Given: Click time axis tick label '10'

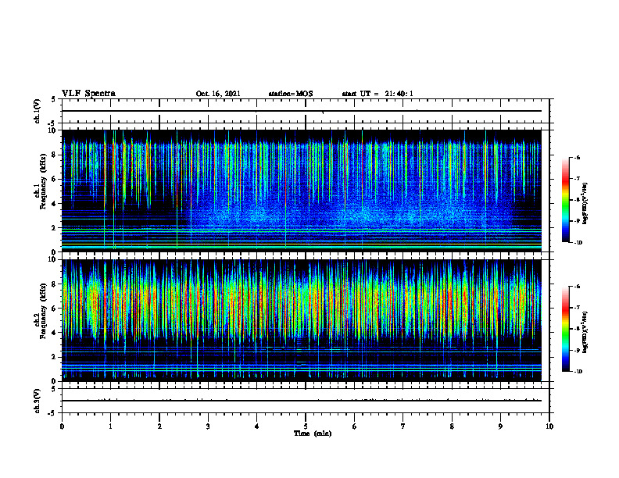Looking at the screenshot, I should [549, 426].
